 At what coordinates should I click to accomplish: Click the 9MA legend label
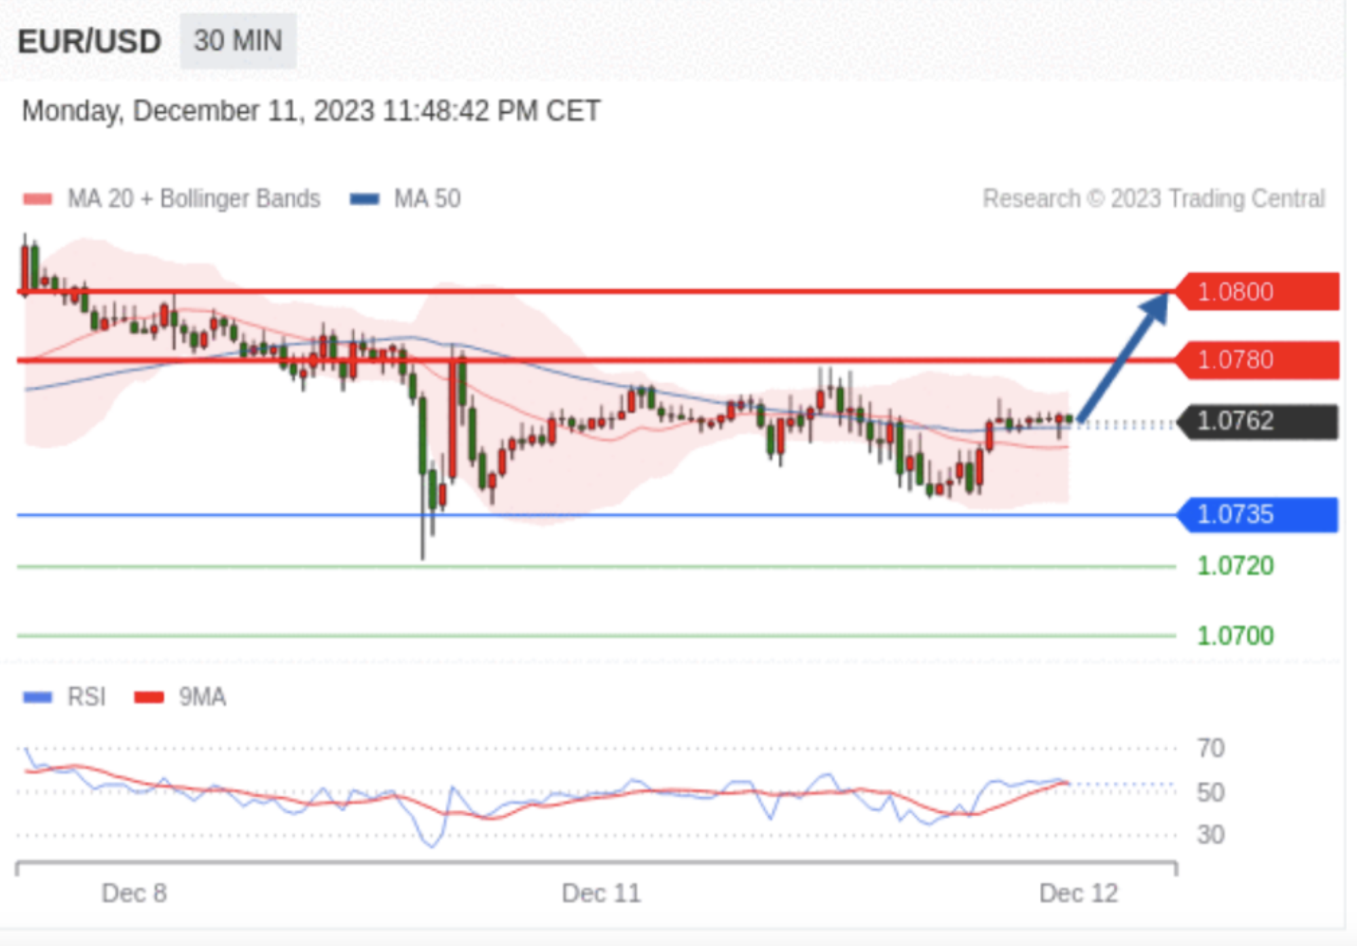(202, 697)
